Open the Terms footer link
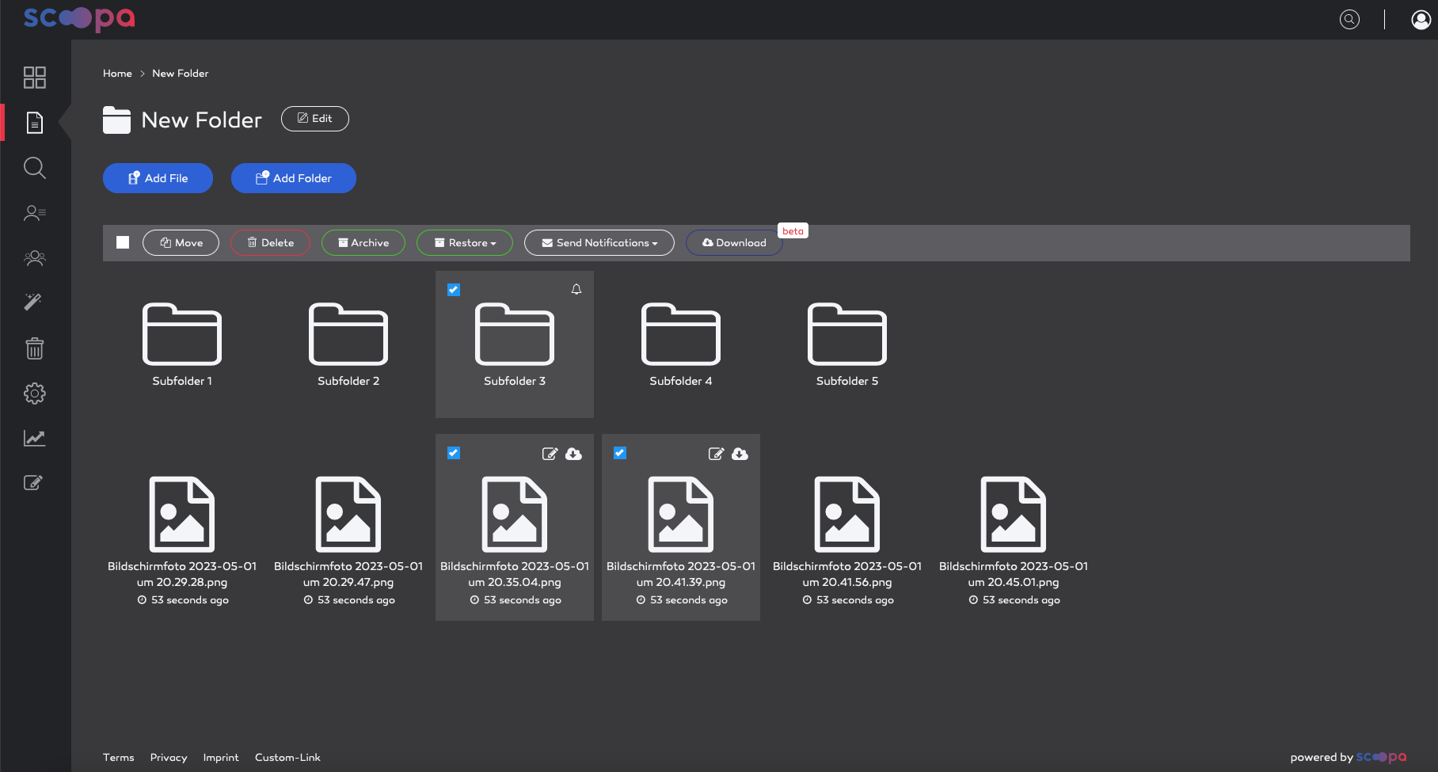This screenshot has height=772, width=1438. tap(119, 758)
